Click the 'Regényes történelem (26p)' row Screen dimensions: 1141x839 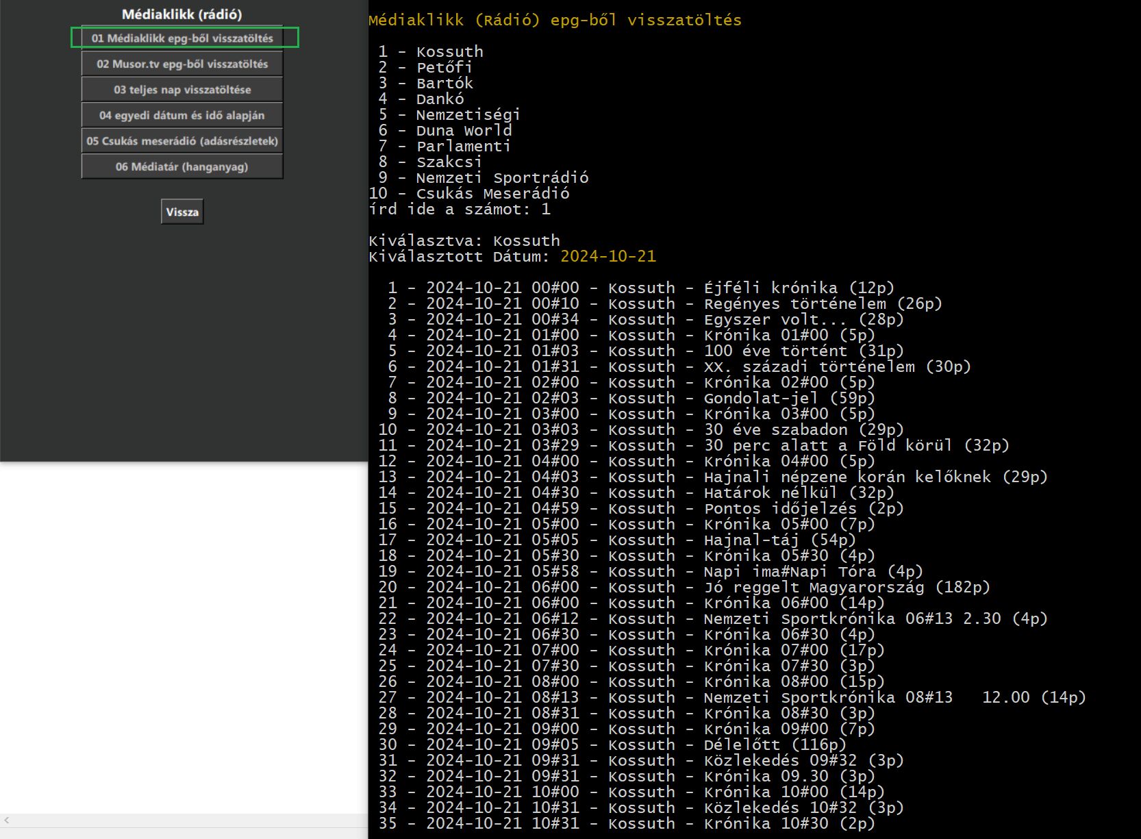click(x=665, y=304)
